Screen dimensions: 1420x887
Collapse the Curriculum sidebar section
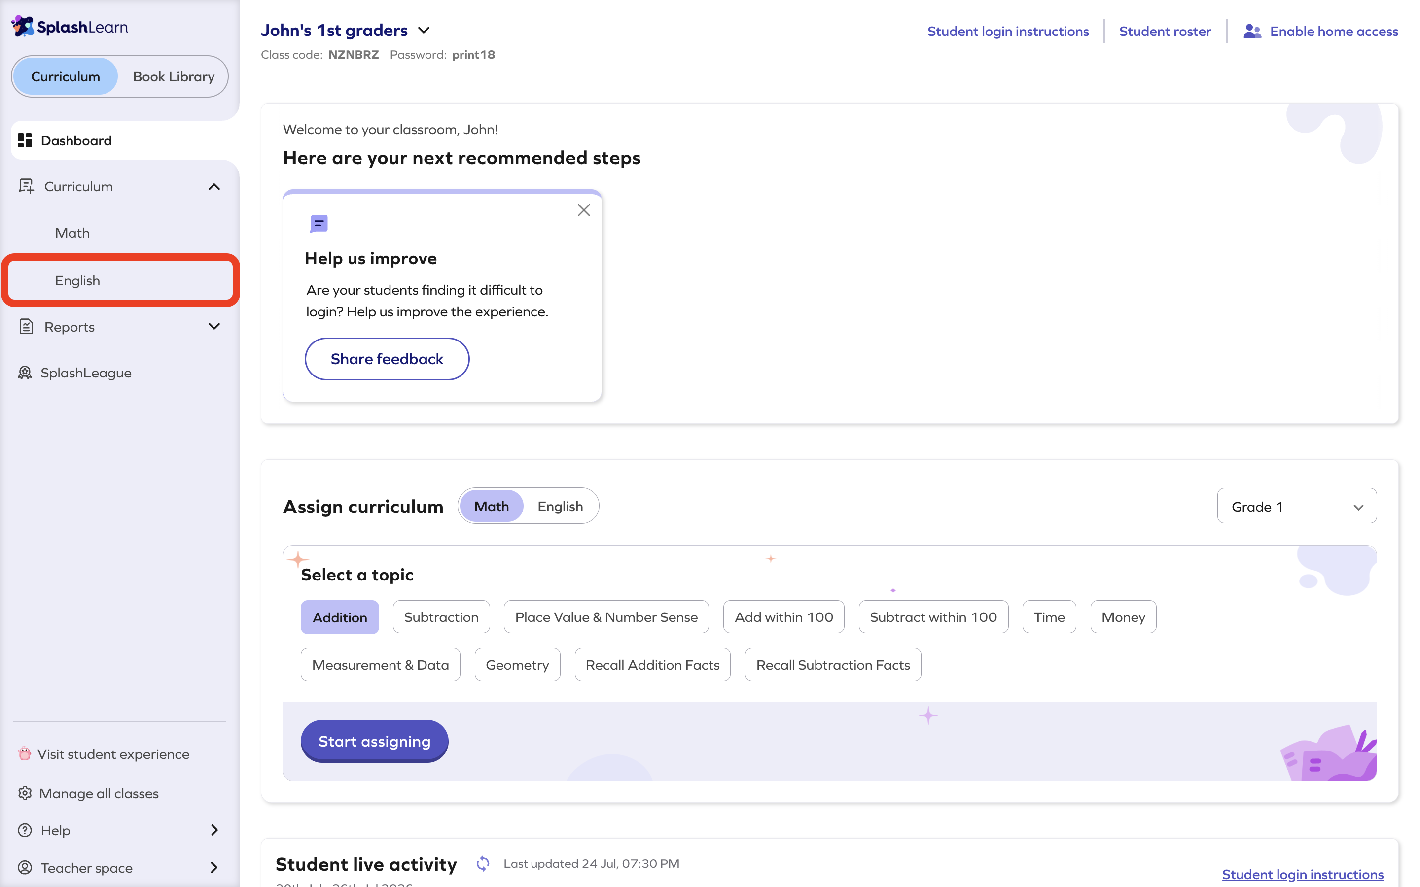click(214, 187)
